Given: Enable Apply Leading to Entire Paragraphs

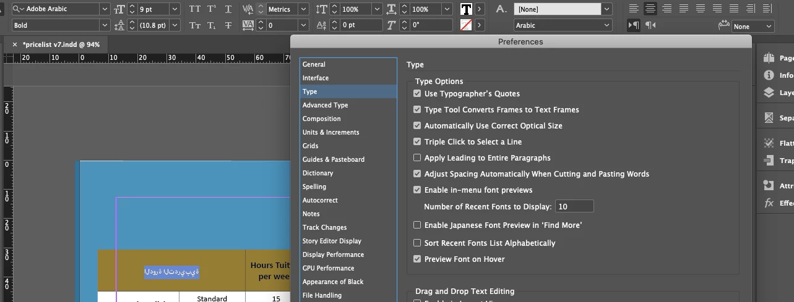Looking at the screenshot, I should tap(417, 158).
